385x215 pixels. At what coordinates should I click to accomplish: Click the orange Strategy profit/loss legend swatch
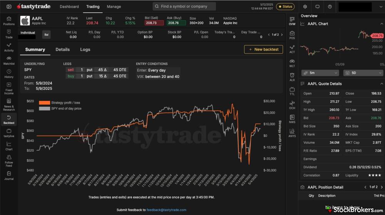pos(44,103)
